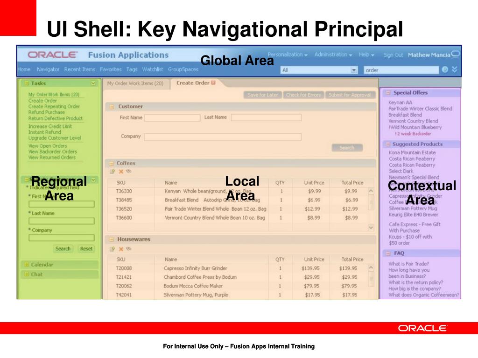Collapse the FAQ panel
The image size is (478, 358).
point(388,253)
